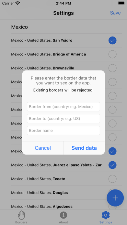
Task: Tap the battery indicator icon
Action: [x=121, y=3]
